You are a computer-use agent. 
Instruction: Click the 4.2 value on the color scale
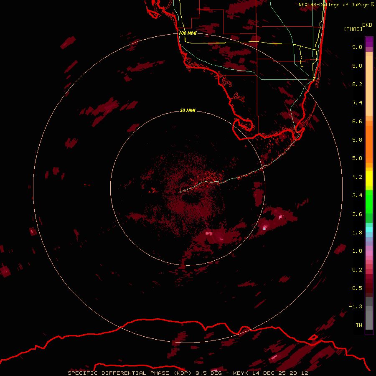(x=357, y=177)
